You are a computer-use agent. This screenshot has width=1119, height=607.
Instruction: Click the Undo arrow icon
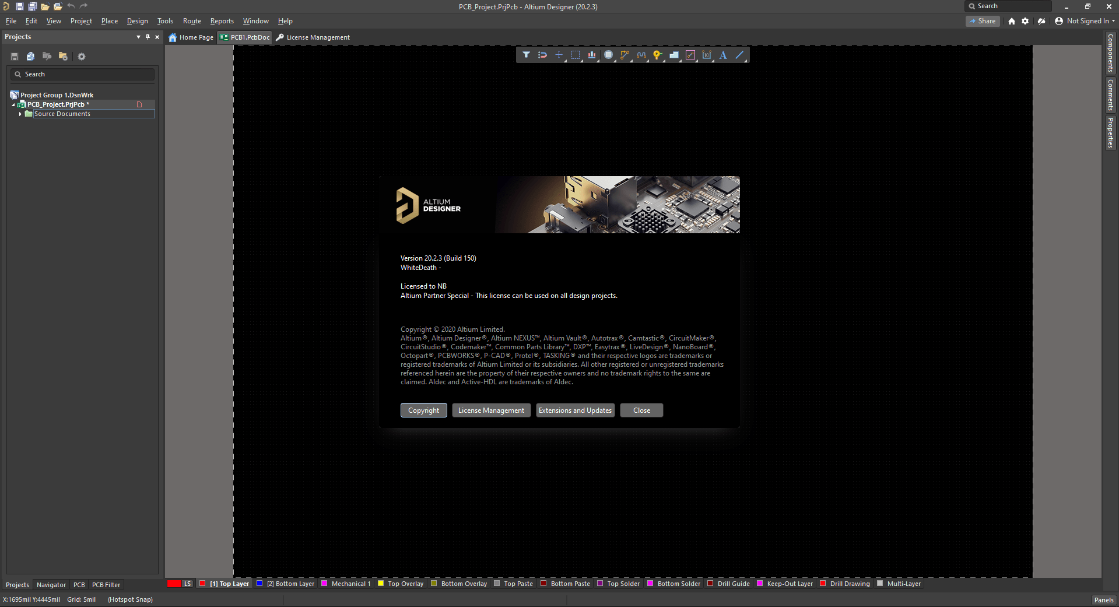(71, 6)
